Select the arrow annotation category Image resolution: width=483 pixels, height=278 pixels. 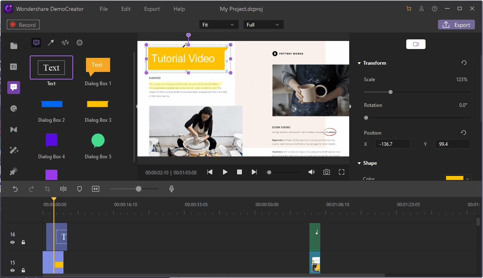51,43
